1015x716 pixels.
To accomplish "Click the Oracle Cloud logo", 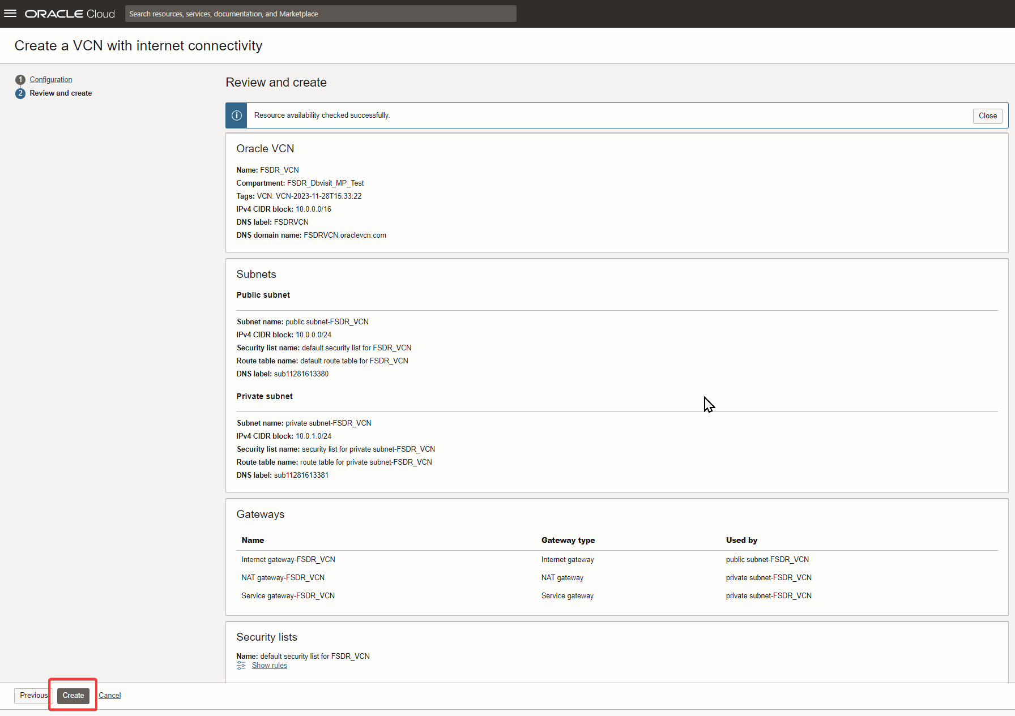I will click(x=70, y=14).
